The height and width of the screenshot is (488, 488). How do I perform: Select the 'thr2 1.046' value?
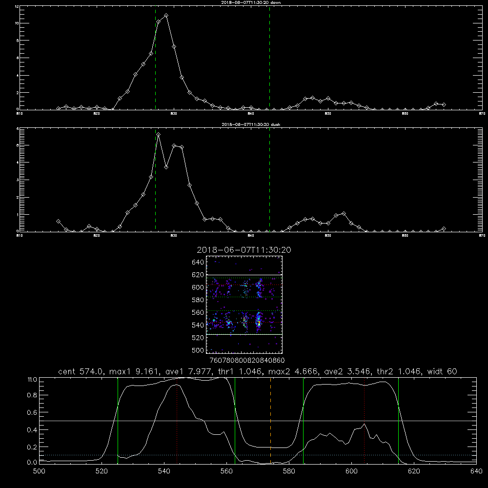click(399, 371)
